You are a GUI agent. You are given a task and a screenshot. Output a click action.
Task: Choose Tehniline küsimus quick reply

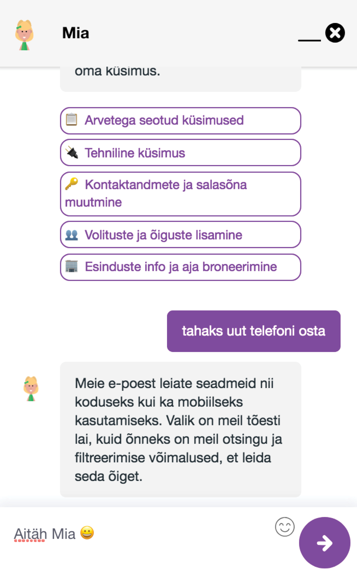pos(181,153)
